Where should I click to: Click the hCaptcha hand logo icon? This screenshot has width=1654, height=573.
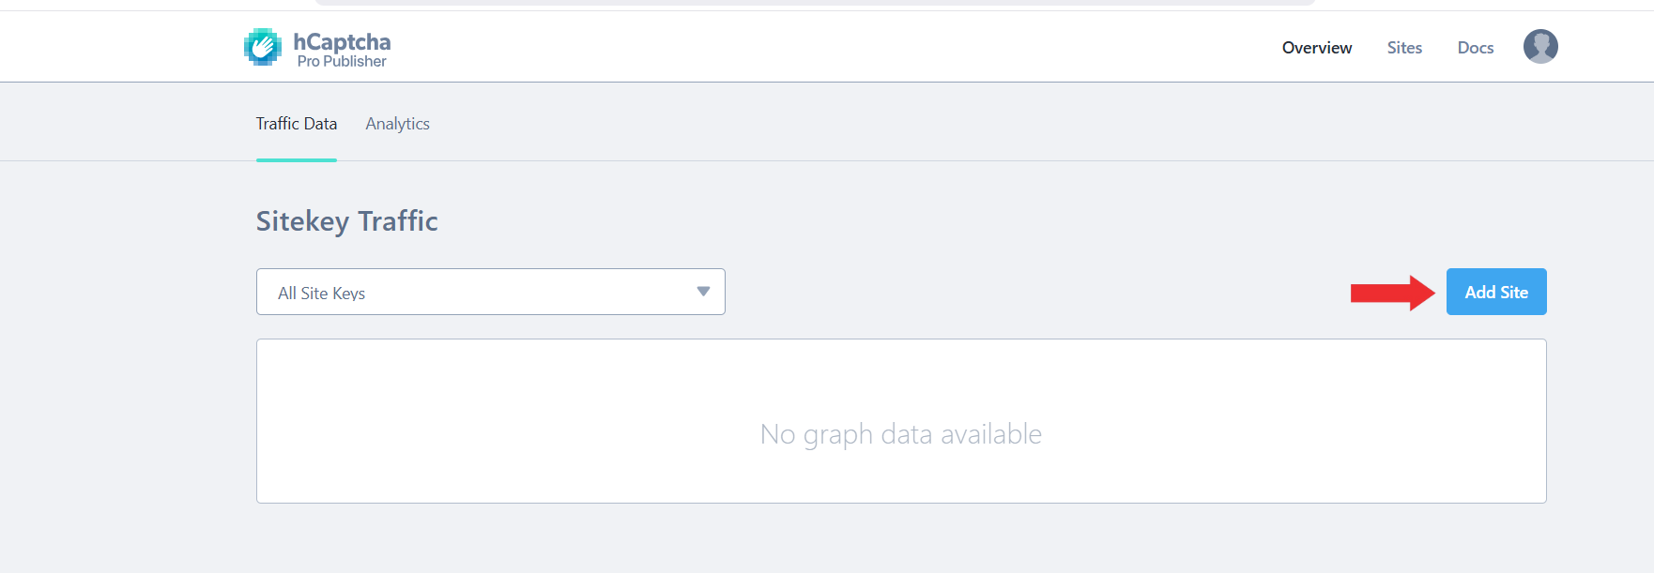[263, 47]
